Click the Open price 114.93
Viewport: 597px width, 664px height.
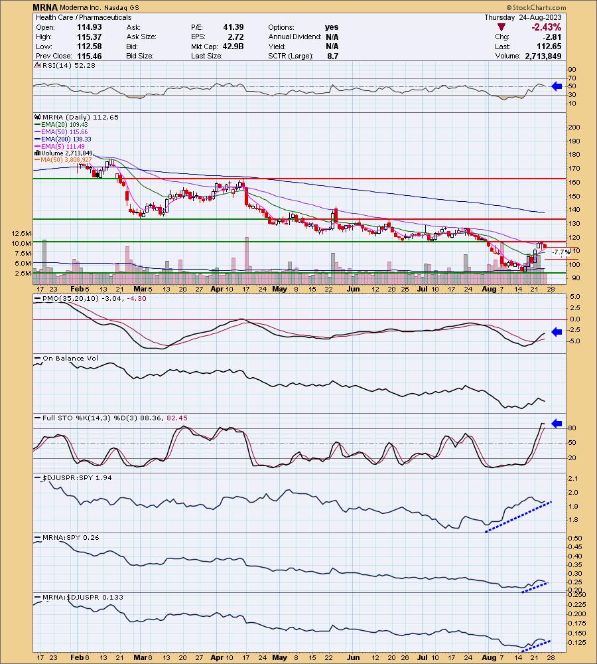90,27
